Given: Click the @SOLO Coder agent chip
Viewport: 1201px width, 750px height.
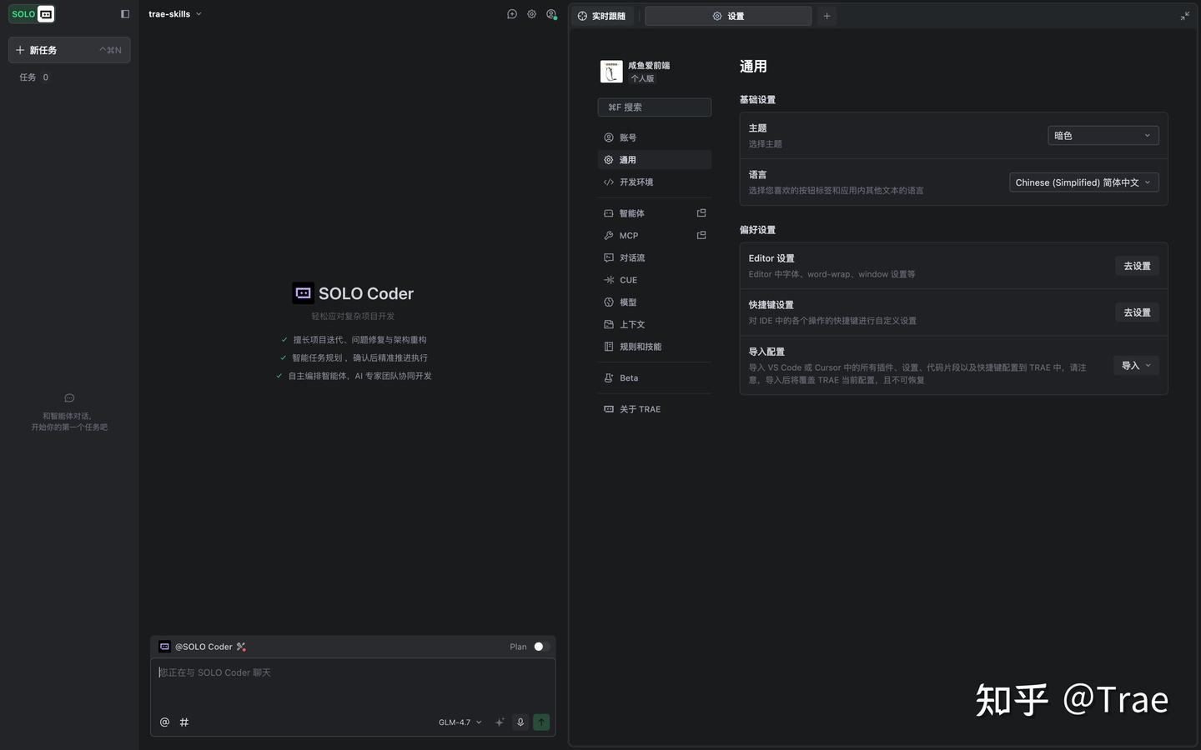Looking at the screenshot, I should 203,647.
